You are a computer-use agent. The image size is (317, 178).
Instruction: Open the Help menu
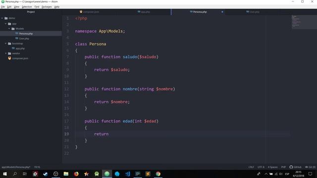coord(57,6)
